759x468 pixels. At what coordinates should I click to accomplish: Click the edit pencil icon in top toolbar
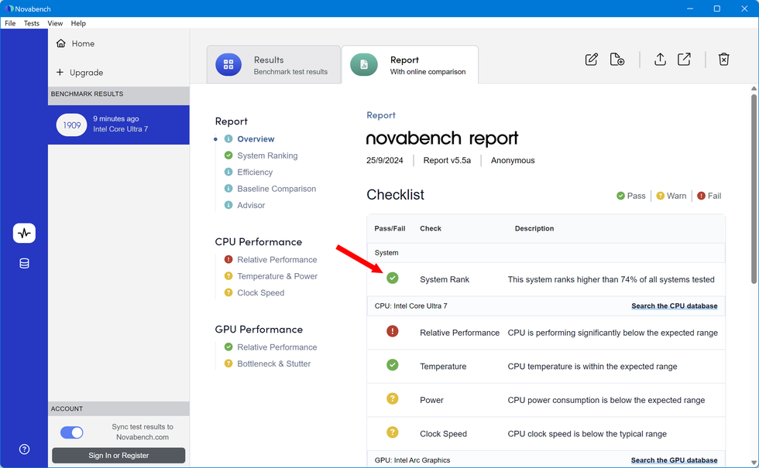pyautogui.click(x=592, y=60)
